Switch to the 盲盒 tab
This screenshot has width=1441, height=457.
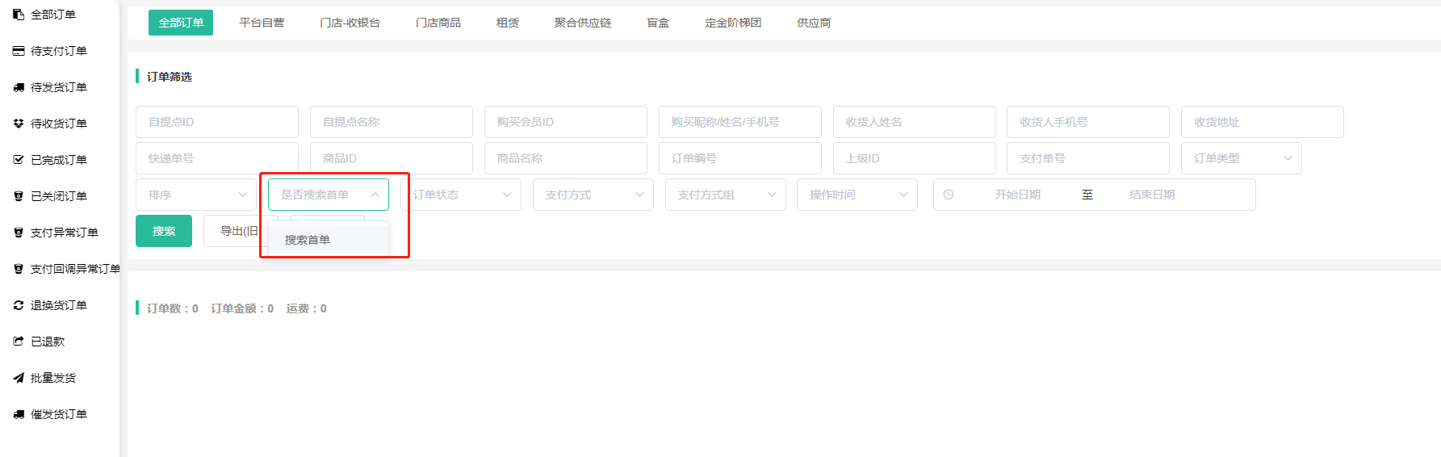click(x=658, y=23)
